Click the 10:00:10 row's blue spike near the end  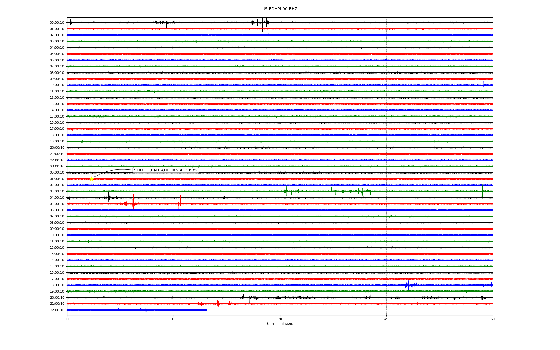tap(484, 85)
